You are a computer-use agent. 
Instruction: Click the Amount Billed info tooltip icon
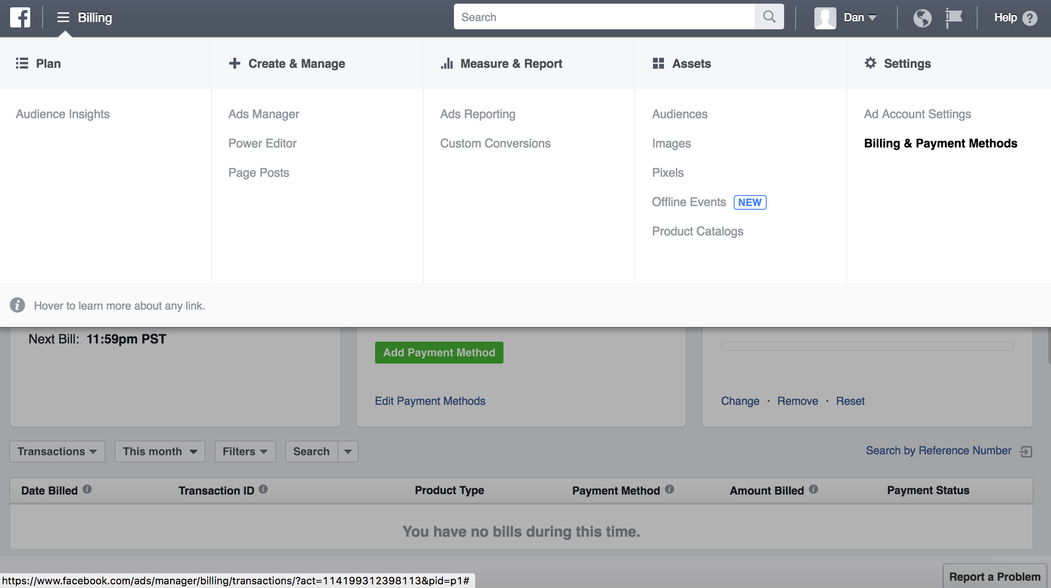pyautogui.click(x=813, y=489)
